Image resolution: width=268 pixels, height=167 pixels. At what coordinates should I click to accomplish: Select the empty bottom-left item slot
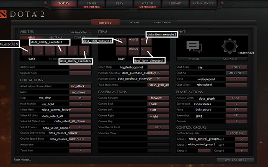[121, 51]
